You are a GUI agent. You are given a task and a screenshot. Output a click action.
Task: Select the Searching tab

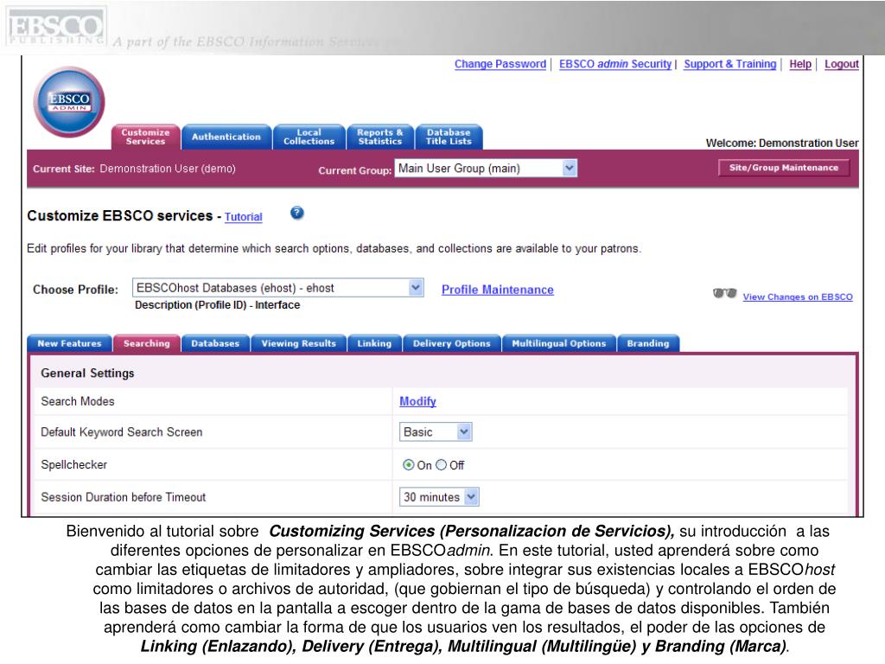[x=147, y=343]
